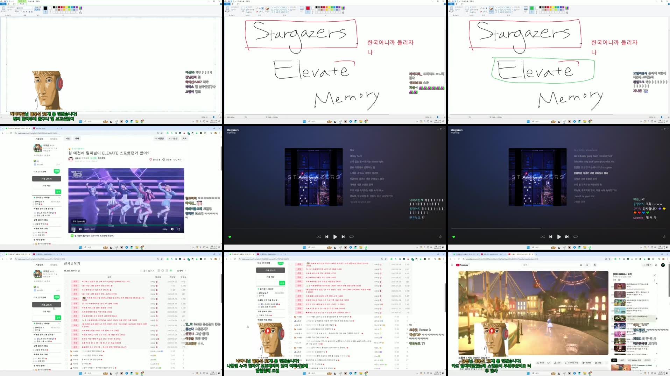Open tab search chevron in article browser
The image size is (670, 376).
[2, 128]
